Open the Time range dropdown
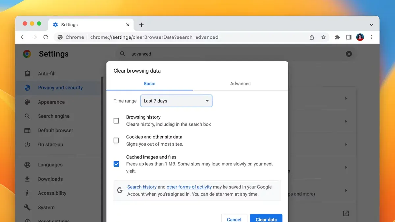Viewport: 395px width, 222px height. (176, 101)
